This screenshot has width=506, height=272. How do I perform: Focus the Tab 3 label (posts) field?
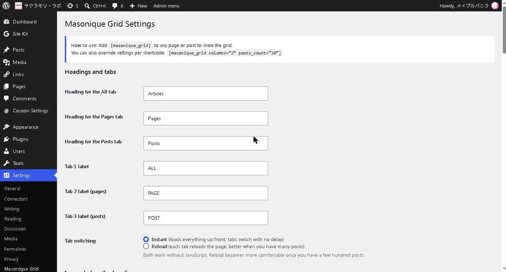point(205,218)
